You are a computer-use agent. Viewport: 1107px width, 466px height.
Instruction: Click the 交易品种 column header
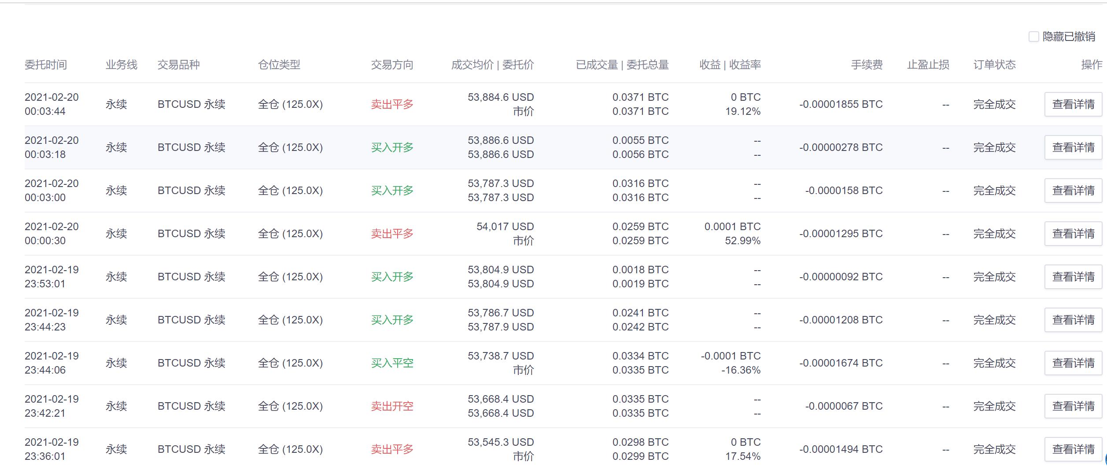(x=178, y=65)
